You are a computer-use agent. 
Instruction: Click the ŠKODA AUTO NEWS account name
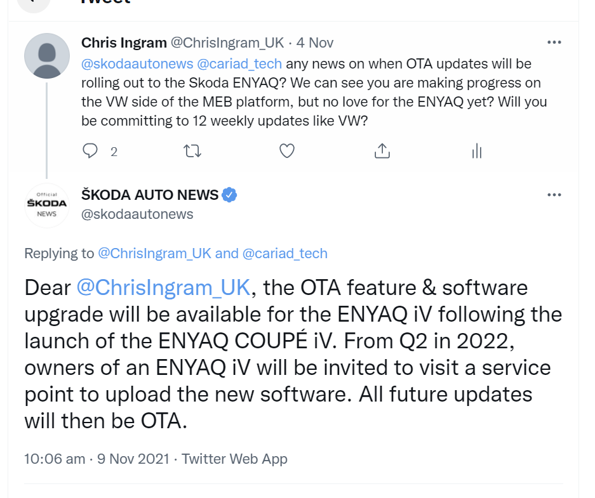(x=150, y=195)
